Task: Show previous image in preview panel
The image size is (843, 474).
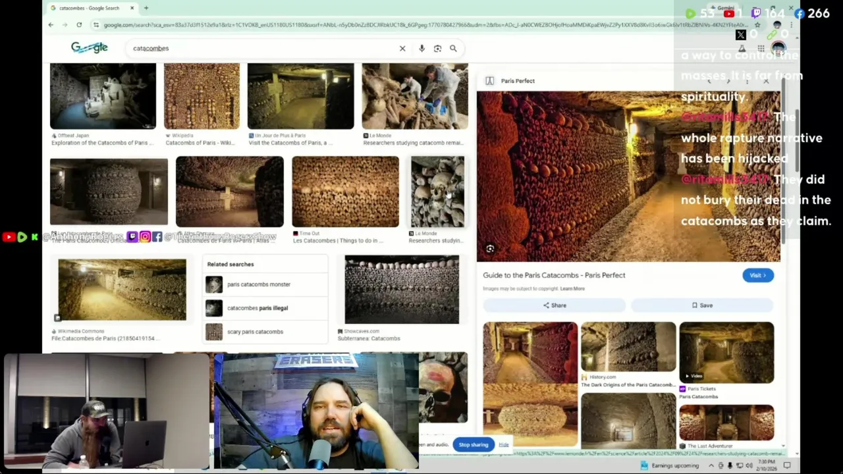Action: pyautogui.click(x=709, y=81)
